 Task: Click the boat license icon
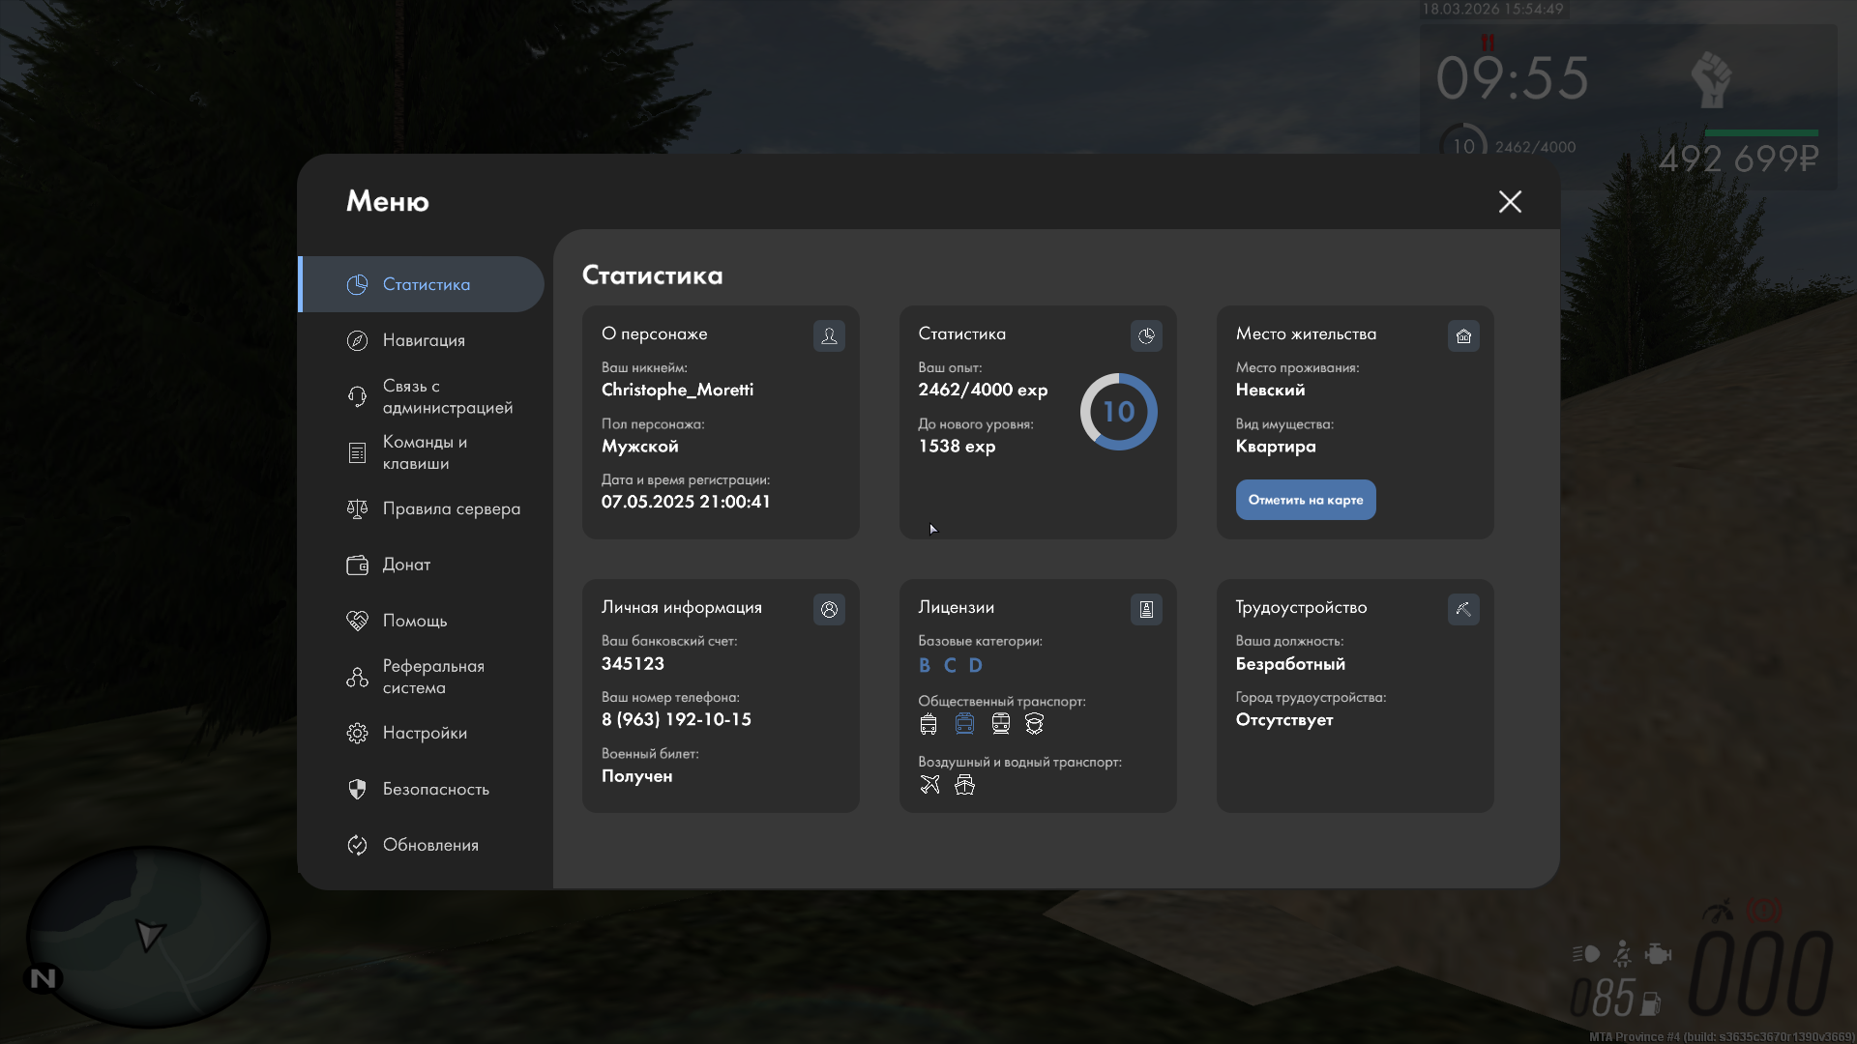pyautogui.click(x=964, y=785)
